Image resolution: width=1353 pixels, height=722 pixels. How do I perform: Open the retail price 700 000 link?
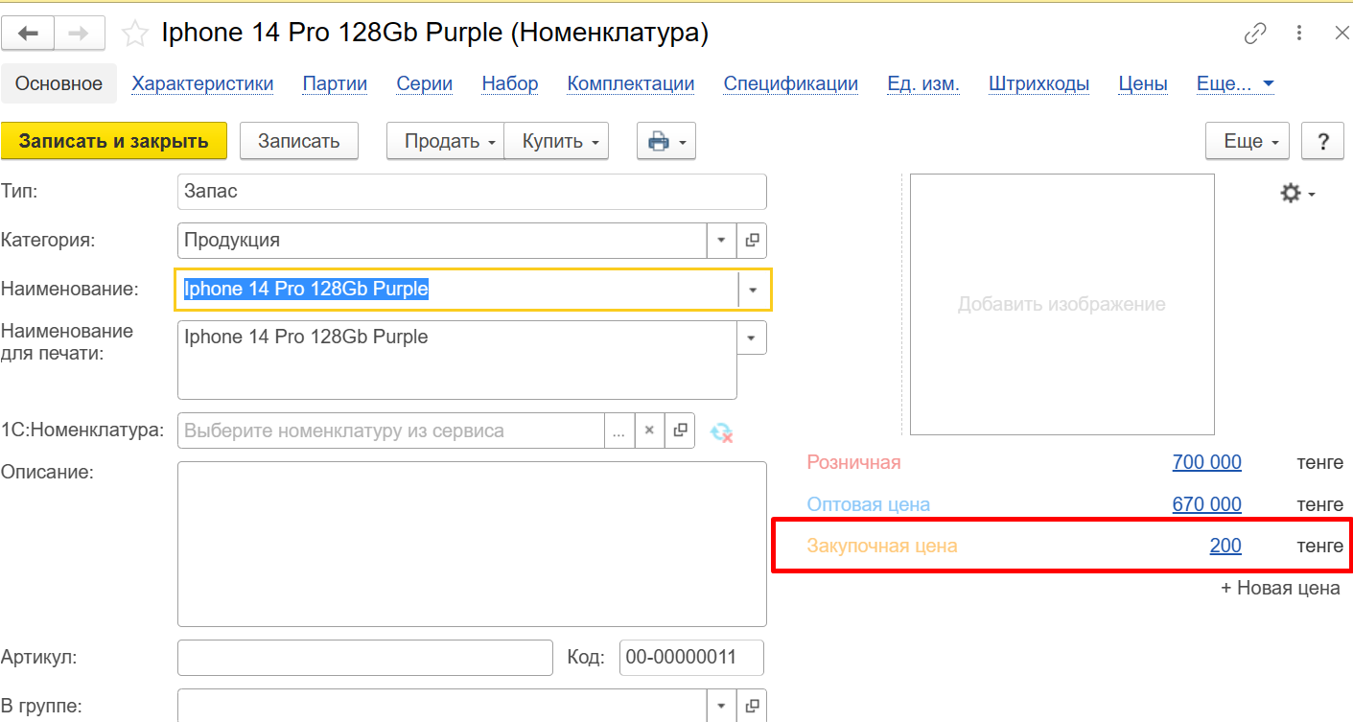(x=1206, y=462)
